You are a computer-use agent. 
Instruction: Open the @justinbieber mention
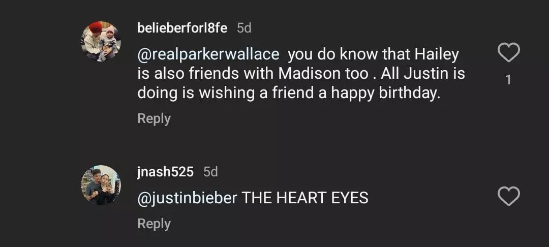coord(187,198)
